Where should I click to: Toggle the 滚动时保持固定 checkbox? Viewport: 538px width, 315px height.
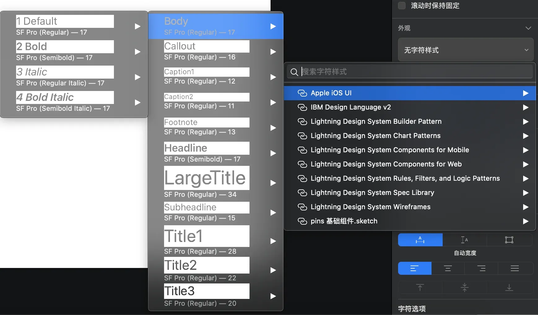tap(402, 6)
